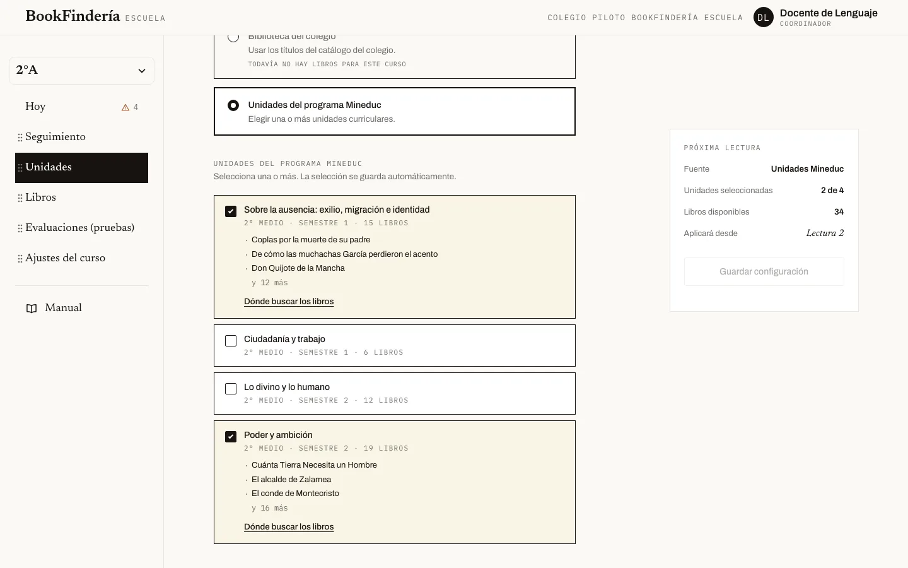
Task: Click the Lectura 2 value
Action: click(x=825, y=233)
